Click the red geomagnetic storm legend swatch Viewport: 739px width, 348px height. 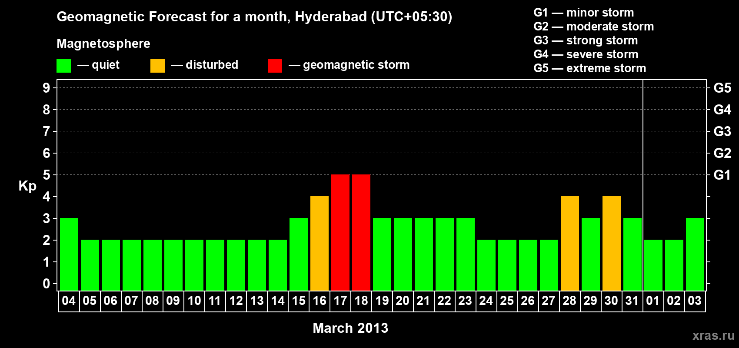[275, 66]
